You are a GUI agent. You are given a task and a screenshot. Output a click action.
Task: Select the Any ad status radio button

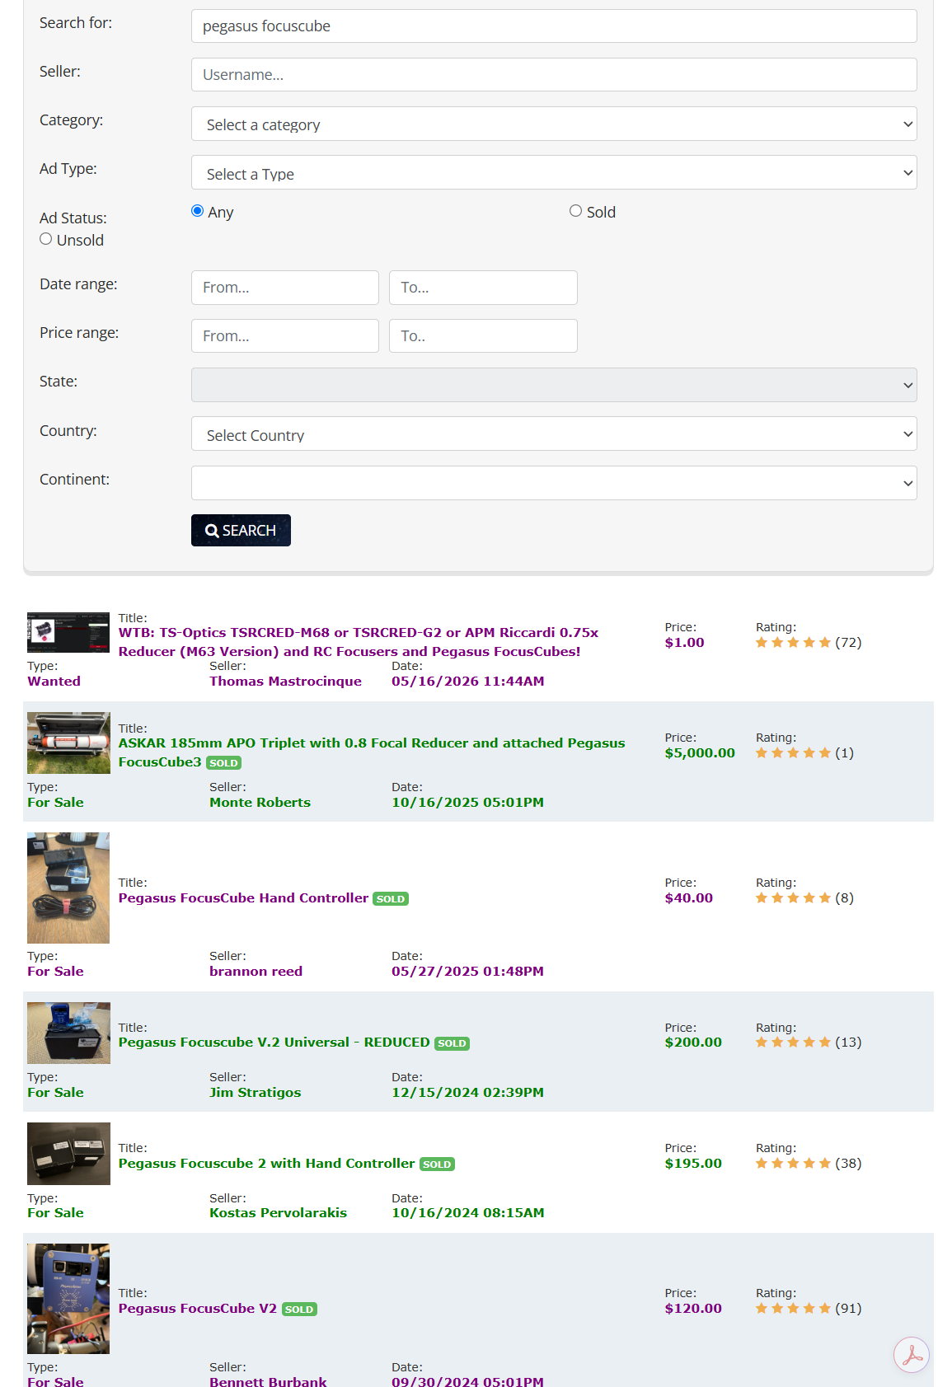pyautogui.click(x=197, y=211)
